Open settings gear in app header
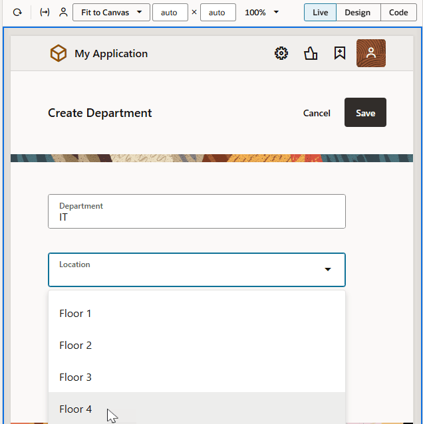This screenshot has height=424, width=423. click(281, 53)
